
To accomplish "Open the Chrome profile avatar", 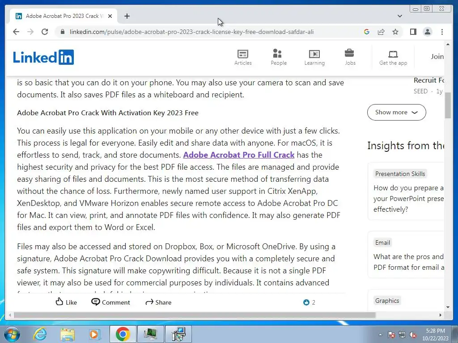I will click(427, 32).
